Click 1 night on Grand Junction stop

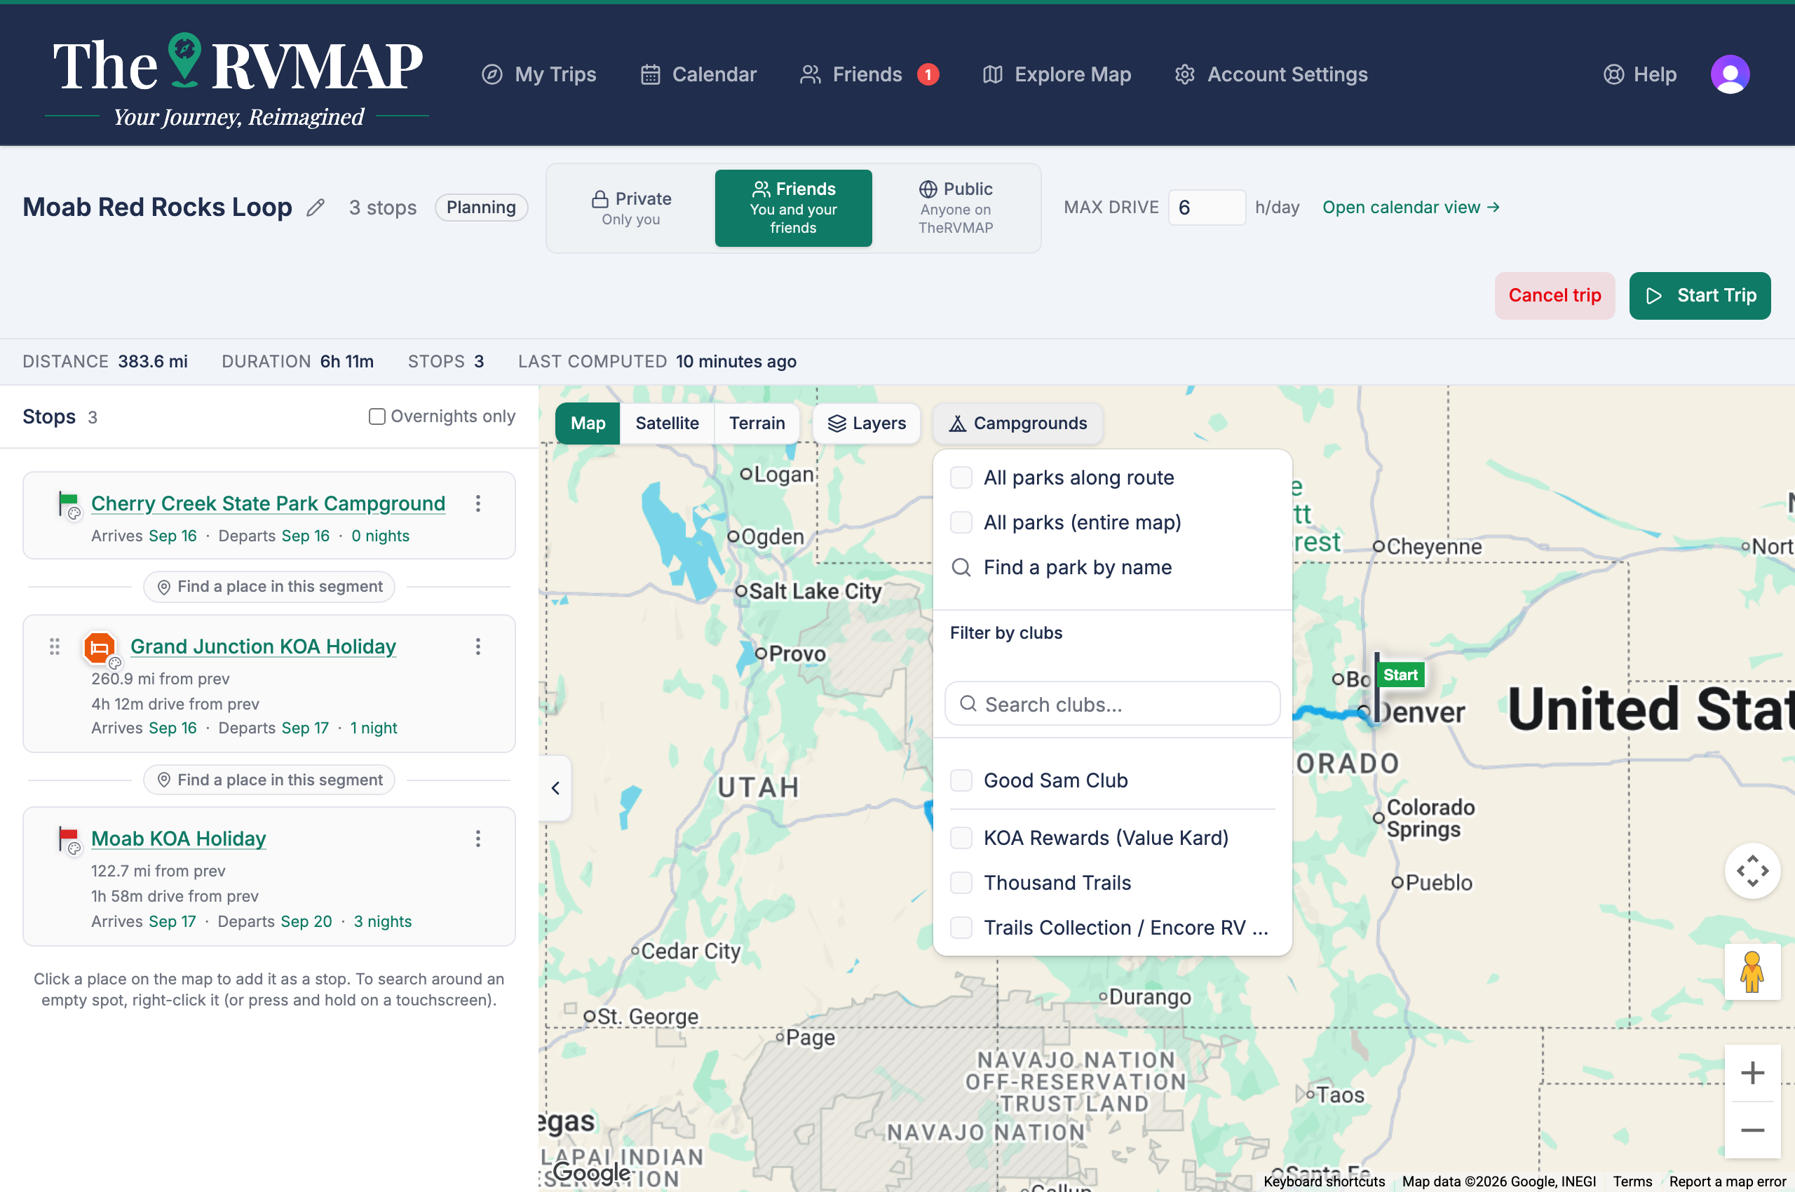tap(373, 729)
